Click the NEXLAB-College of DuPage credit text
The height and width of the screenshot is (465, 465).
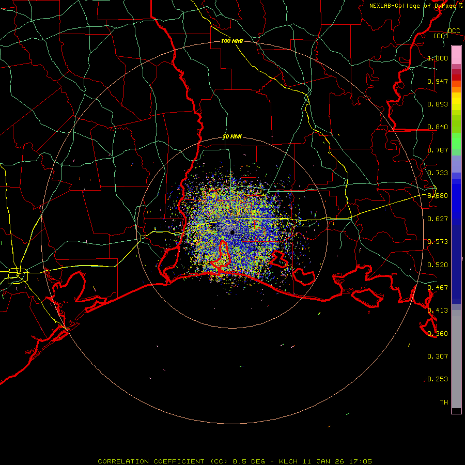click(x=415, y=6)
